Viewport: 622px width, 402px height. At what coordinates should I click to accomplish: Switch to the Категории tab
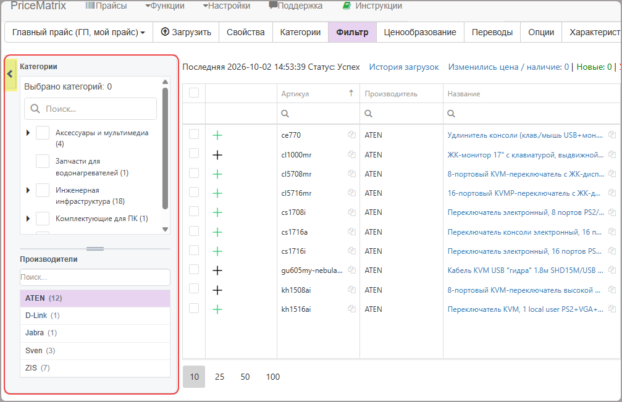click(300, 32)
